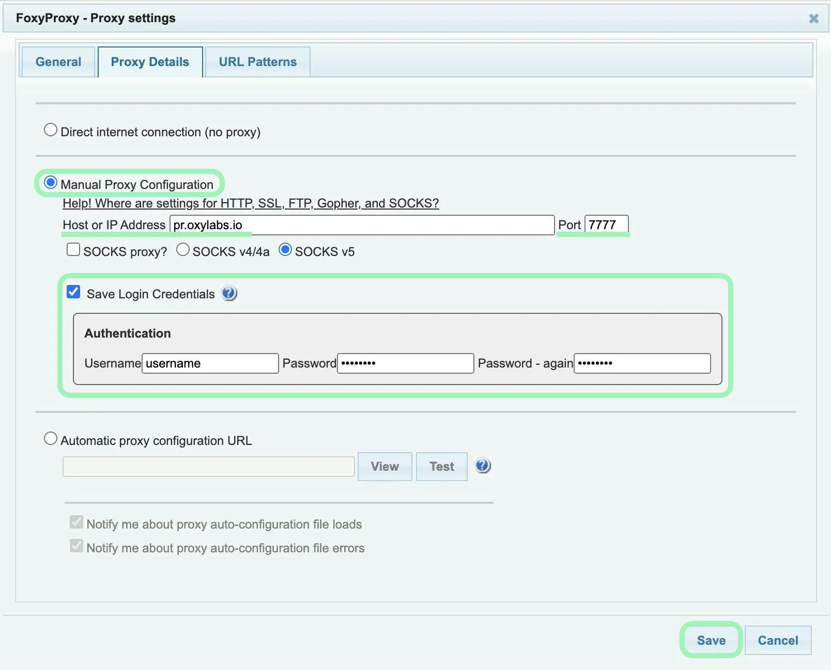This screenshot has width=831, height=670.
Task: Close the FoxyProxy settings dialog
Action: pyautogui.click(x=813, y=19)
